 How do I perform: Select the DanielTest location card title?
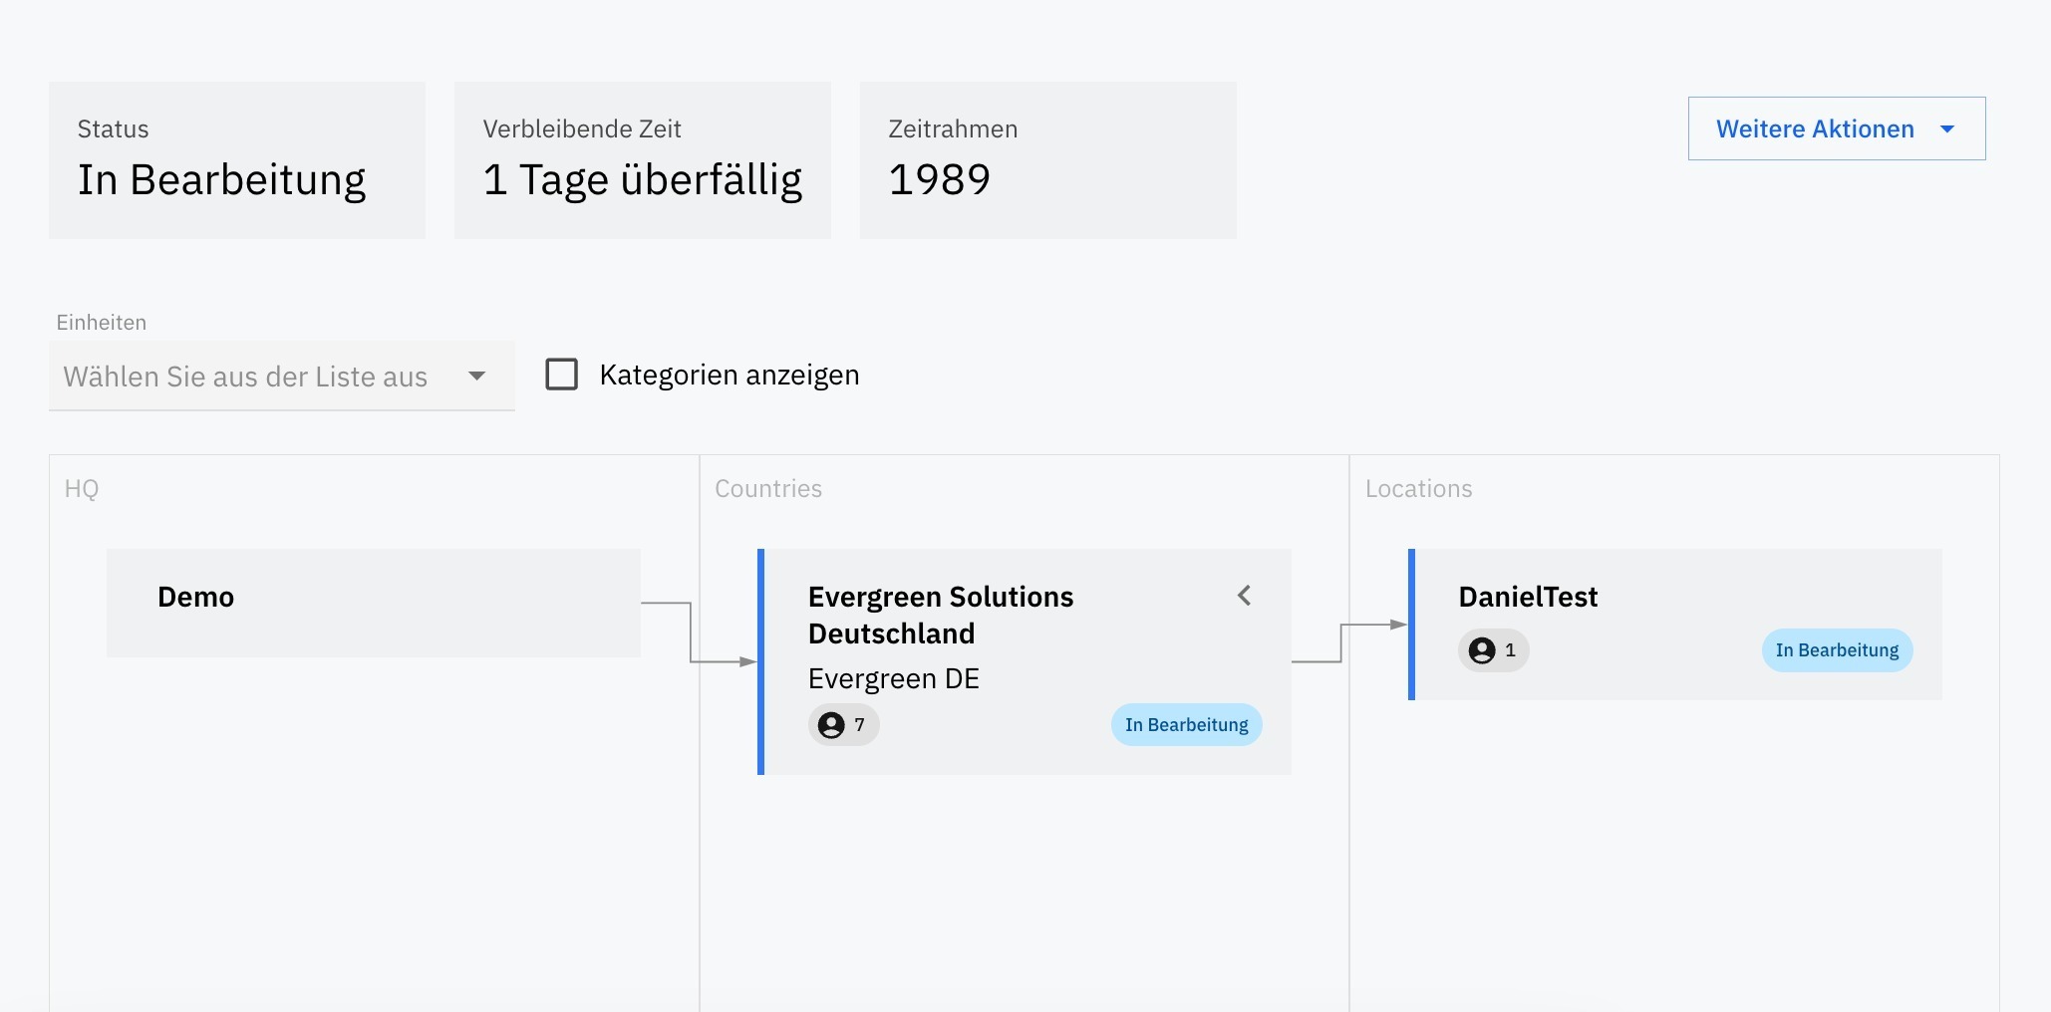coord(1528,597)
